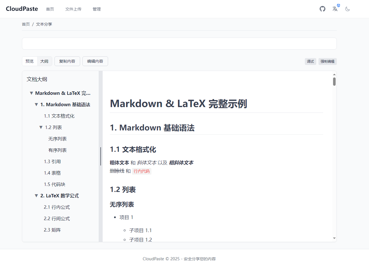Copy content using the 复制内容 button
The image size is (369, 262).
[67, 61]
